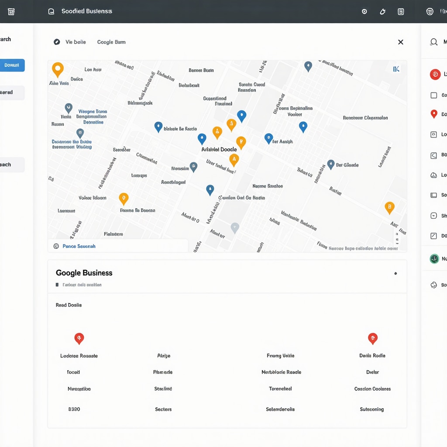Screen dimensions: 447x447
Task: Select the Lodetee Reaaate item
Action: [x=79, y=356]
